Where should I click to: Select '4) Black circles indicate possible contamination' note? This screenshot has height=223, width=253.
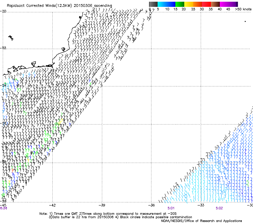[x=154, y=217]
